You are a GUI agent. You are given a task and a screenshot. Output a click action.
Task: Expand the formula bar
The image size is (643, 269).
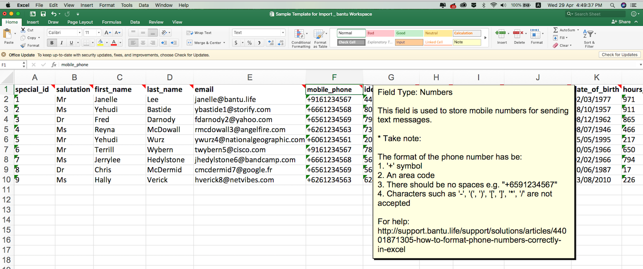pyautogui.click(x=640, y=65)
